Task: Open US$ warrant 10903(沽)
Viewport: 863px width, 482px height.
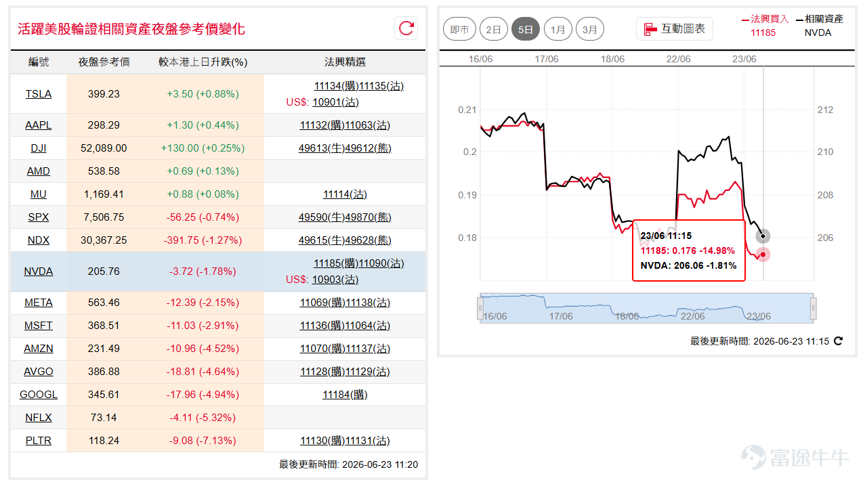Action: pyautogui.click(x=335, y=280)
